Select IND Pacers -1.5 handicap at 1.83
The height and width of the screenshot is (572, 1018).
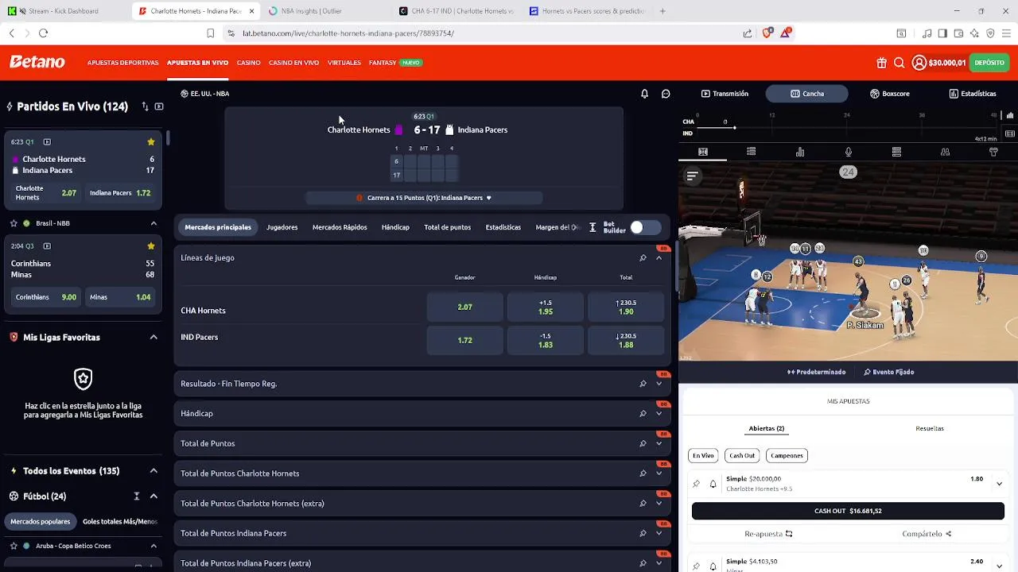(x=546, y=341)
